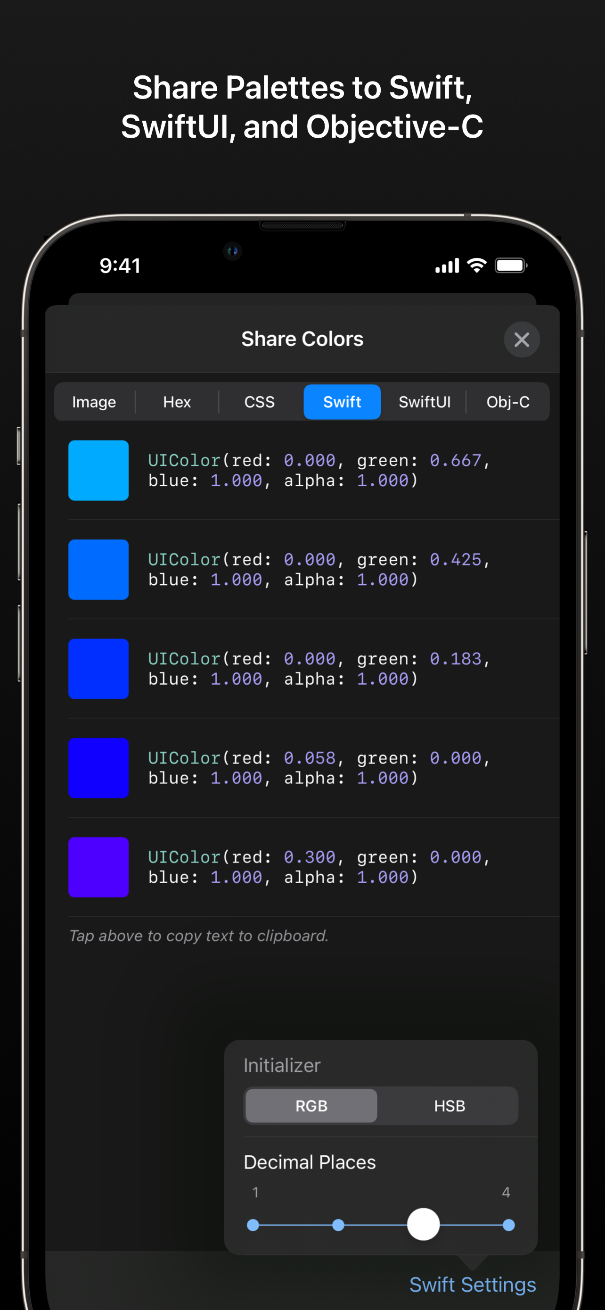Image resolution: width=605 pixels, height=1310 pixels.
Task: Choose the RGB initializer option
Action: (x=311, y=1105)
